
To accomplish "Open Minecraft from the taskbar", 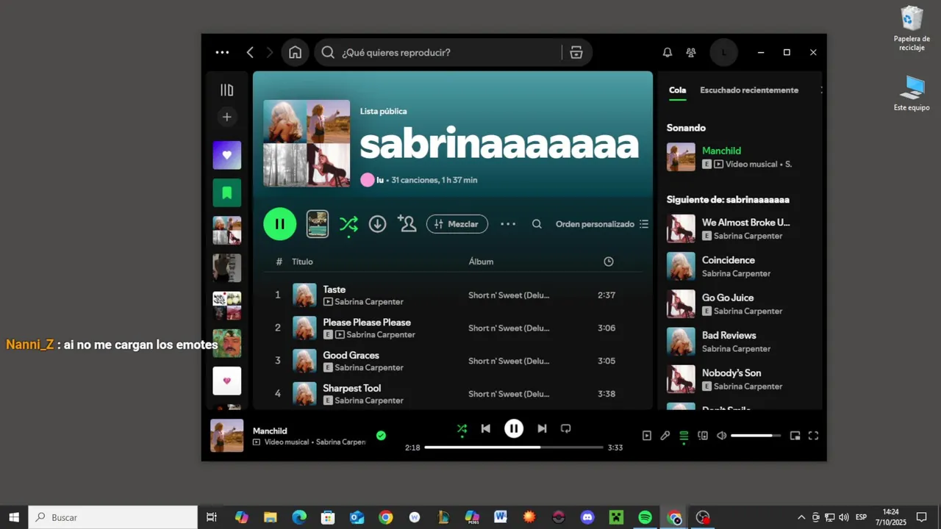I will 616,517.
